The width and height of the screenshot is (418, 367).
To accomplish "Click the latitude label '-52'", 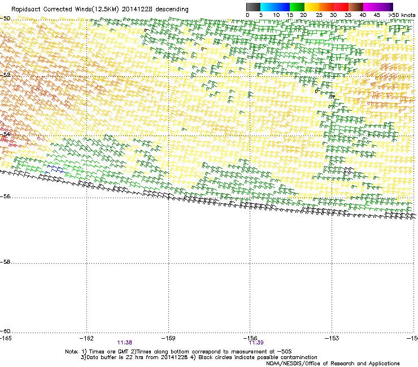I will 5,75.
